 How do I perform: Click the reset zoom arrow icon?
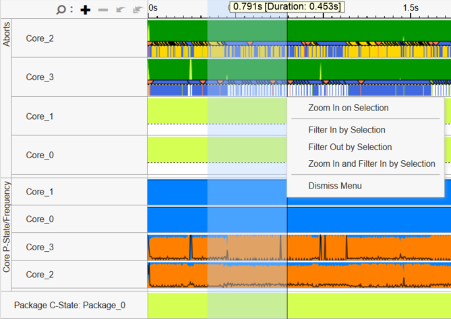(x=137, y=9)
